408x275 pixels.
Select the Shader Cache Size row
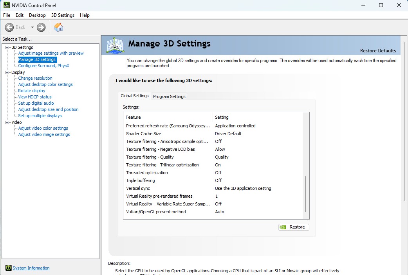(x=213, y=134)
